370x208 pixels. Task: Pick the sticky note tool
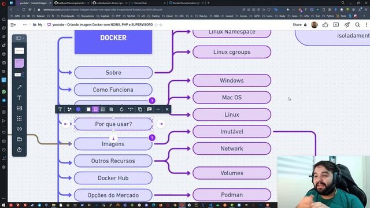(x=19, y=64)
